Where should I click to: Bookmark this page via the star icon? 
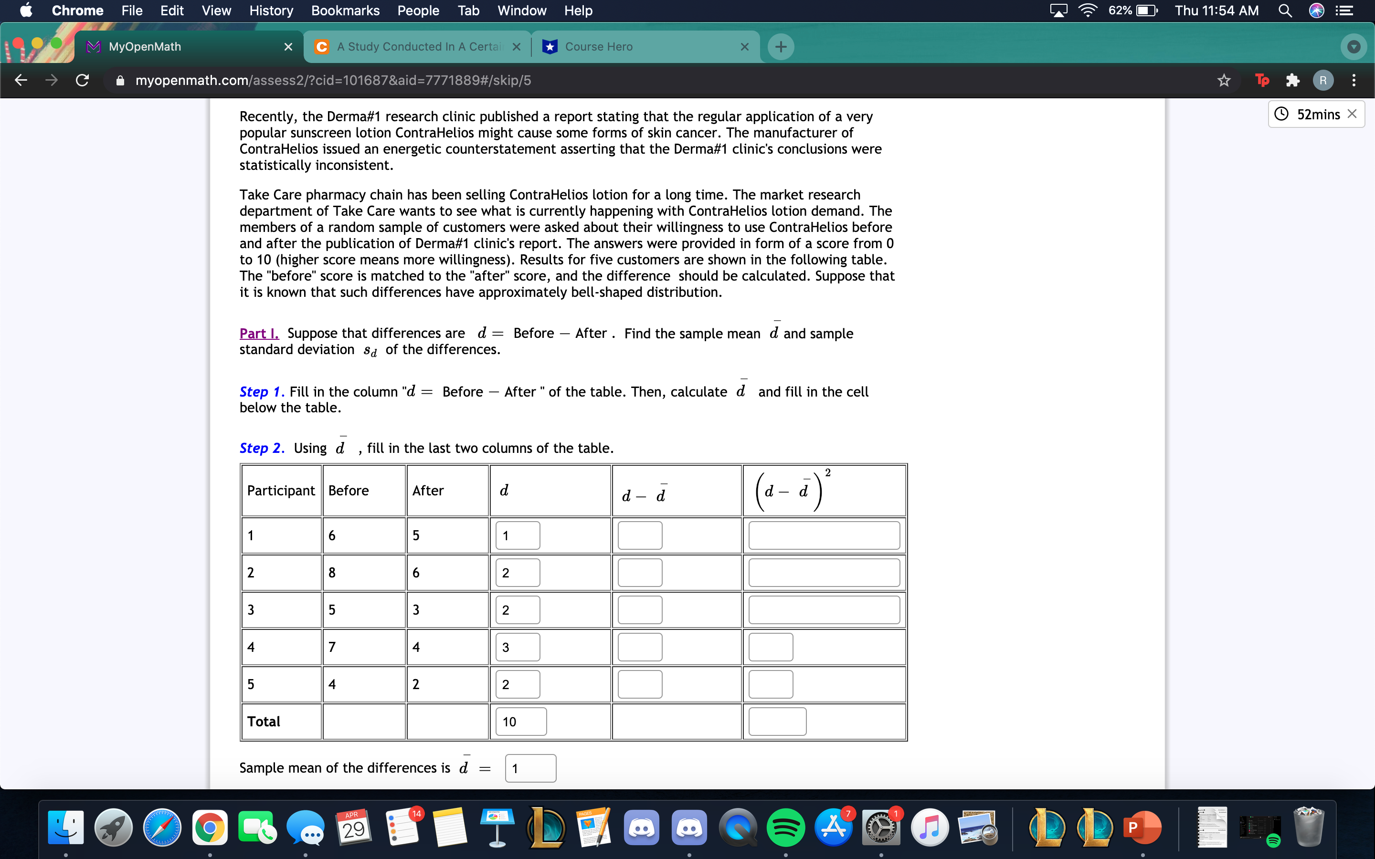tap(1224, 80)
